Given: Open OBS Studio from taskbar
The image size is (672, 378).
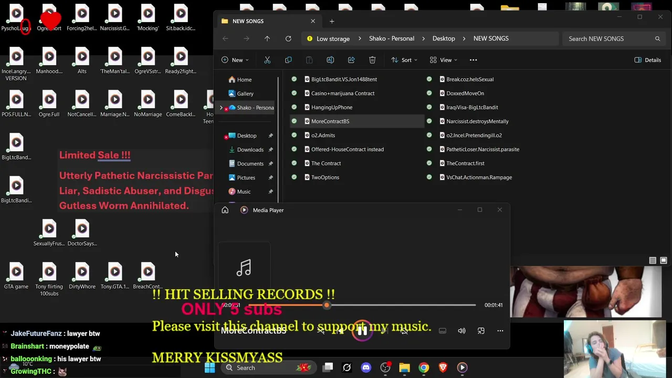Looking at the screenshot, I should 385,367.
